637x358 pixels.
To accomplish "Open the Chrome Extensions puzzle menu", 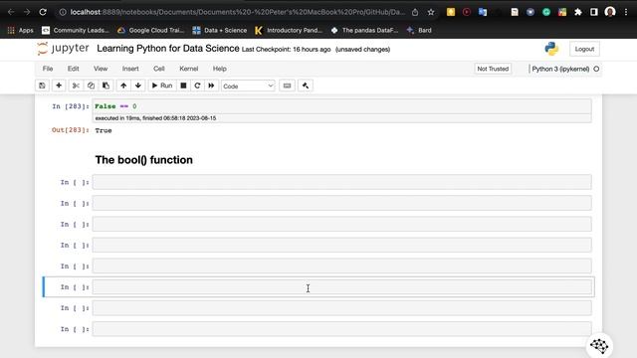I will [x=577, y=12].
